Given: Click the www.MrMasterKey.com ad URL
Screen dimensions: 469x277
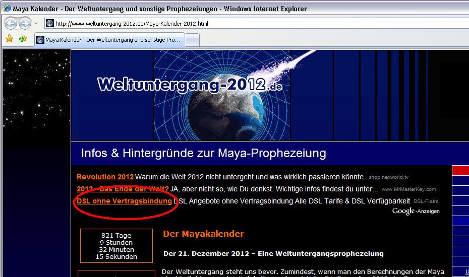Looking at the screenshot, I should 408,189.
